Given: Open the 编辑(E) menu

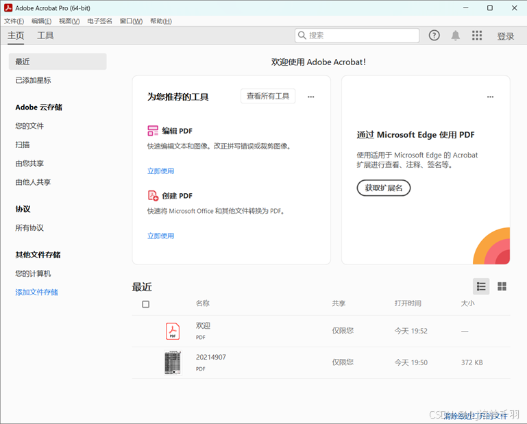Looking at the screenshot, I should coord(41,21).
